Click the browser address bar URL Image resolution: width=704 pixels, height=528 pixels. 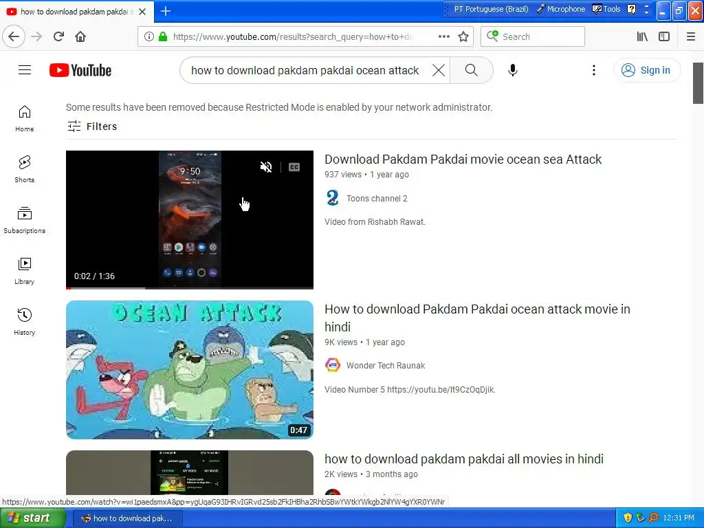(293, 37)
